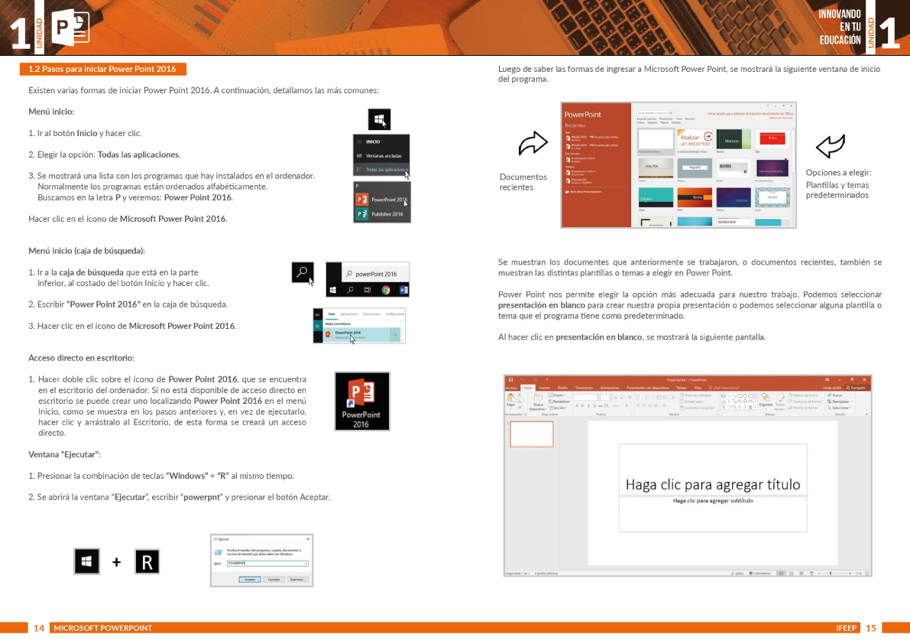910x644 pixels.
Task: Click the Compartir button in PowerPoint
Action: click(x=856, y=388)
